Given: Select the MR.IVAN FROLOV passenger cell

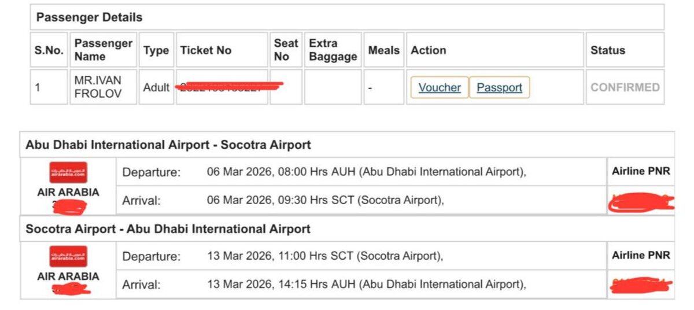Looking at the screenshot, I should point(98,87).
